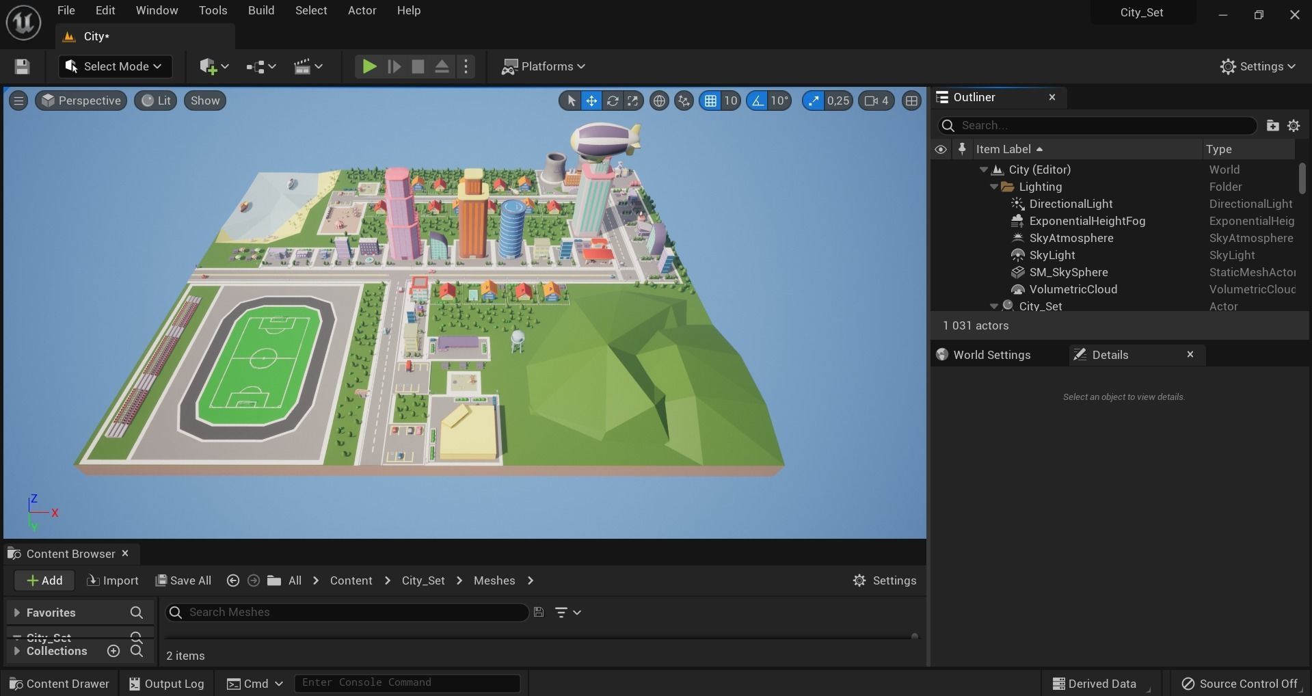Click the Unreal Engine logo icon
This screenshot has height=696, width=1312.
pyautogui.click(x=23, y=23)
